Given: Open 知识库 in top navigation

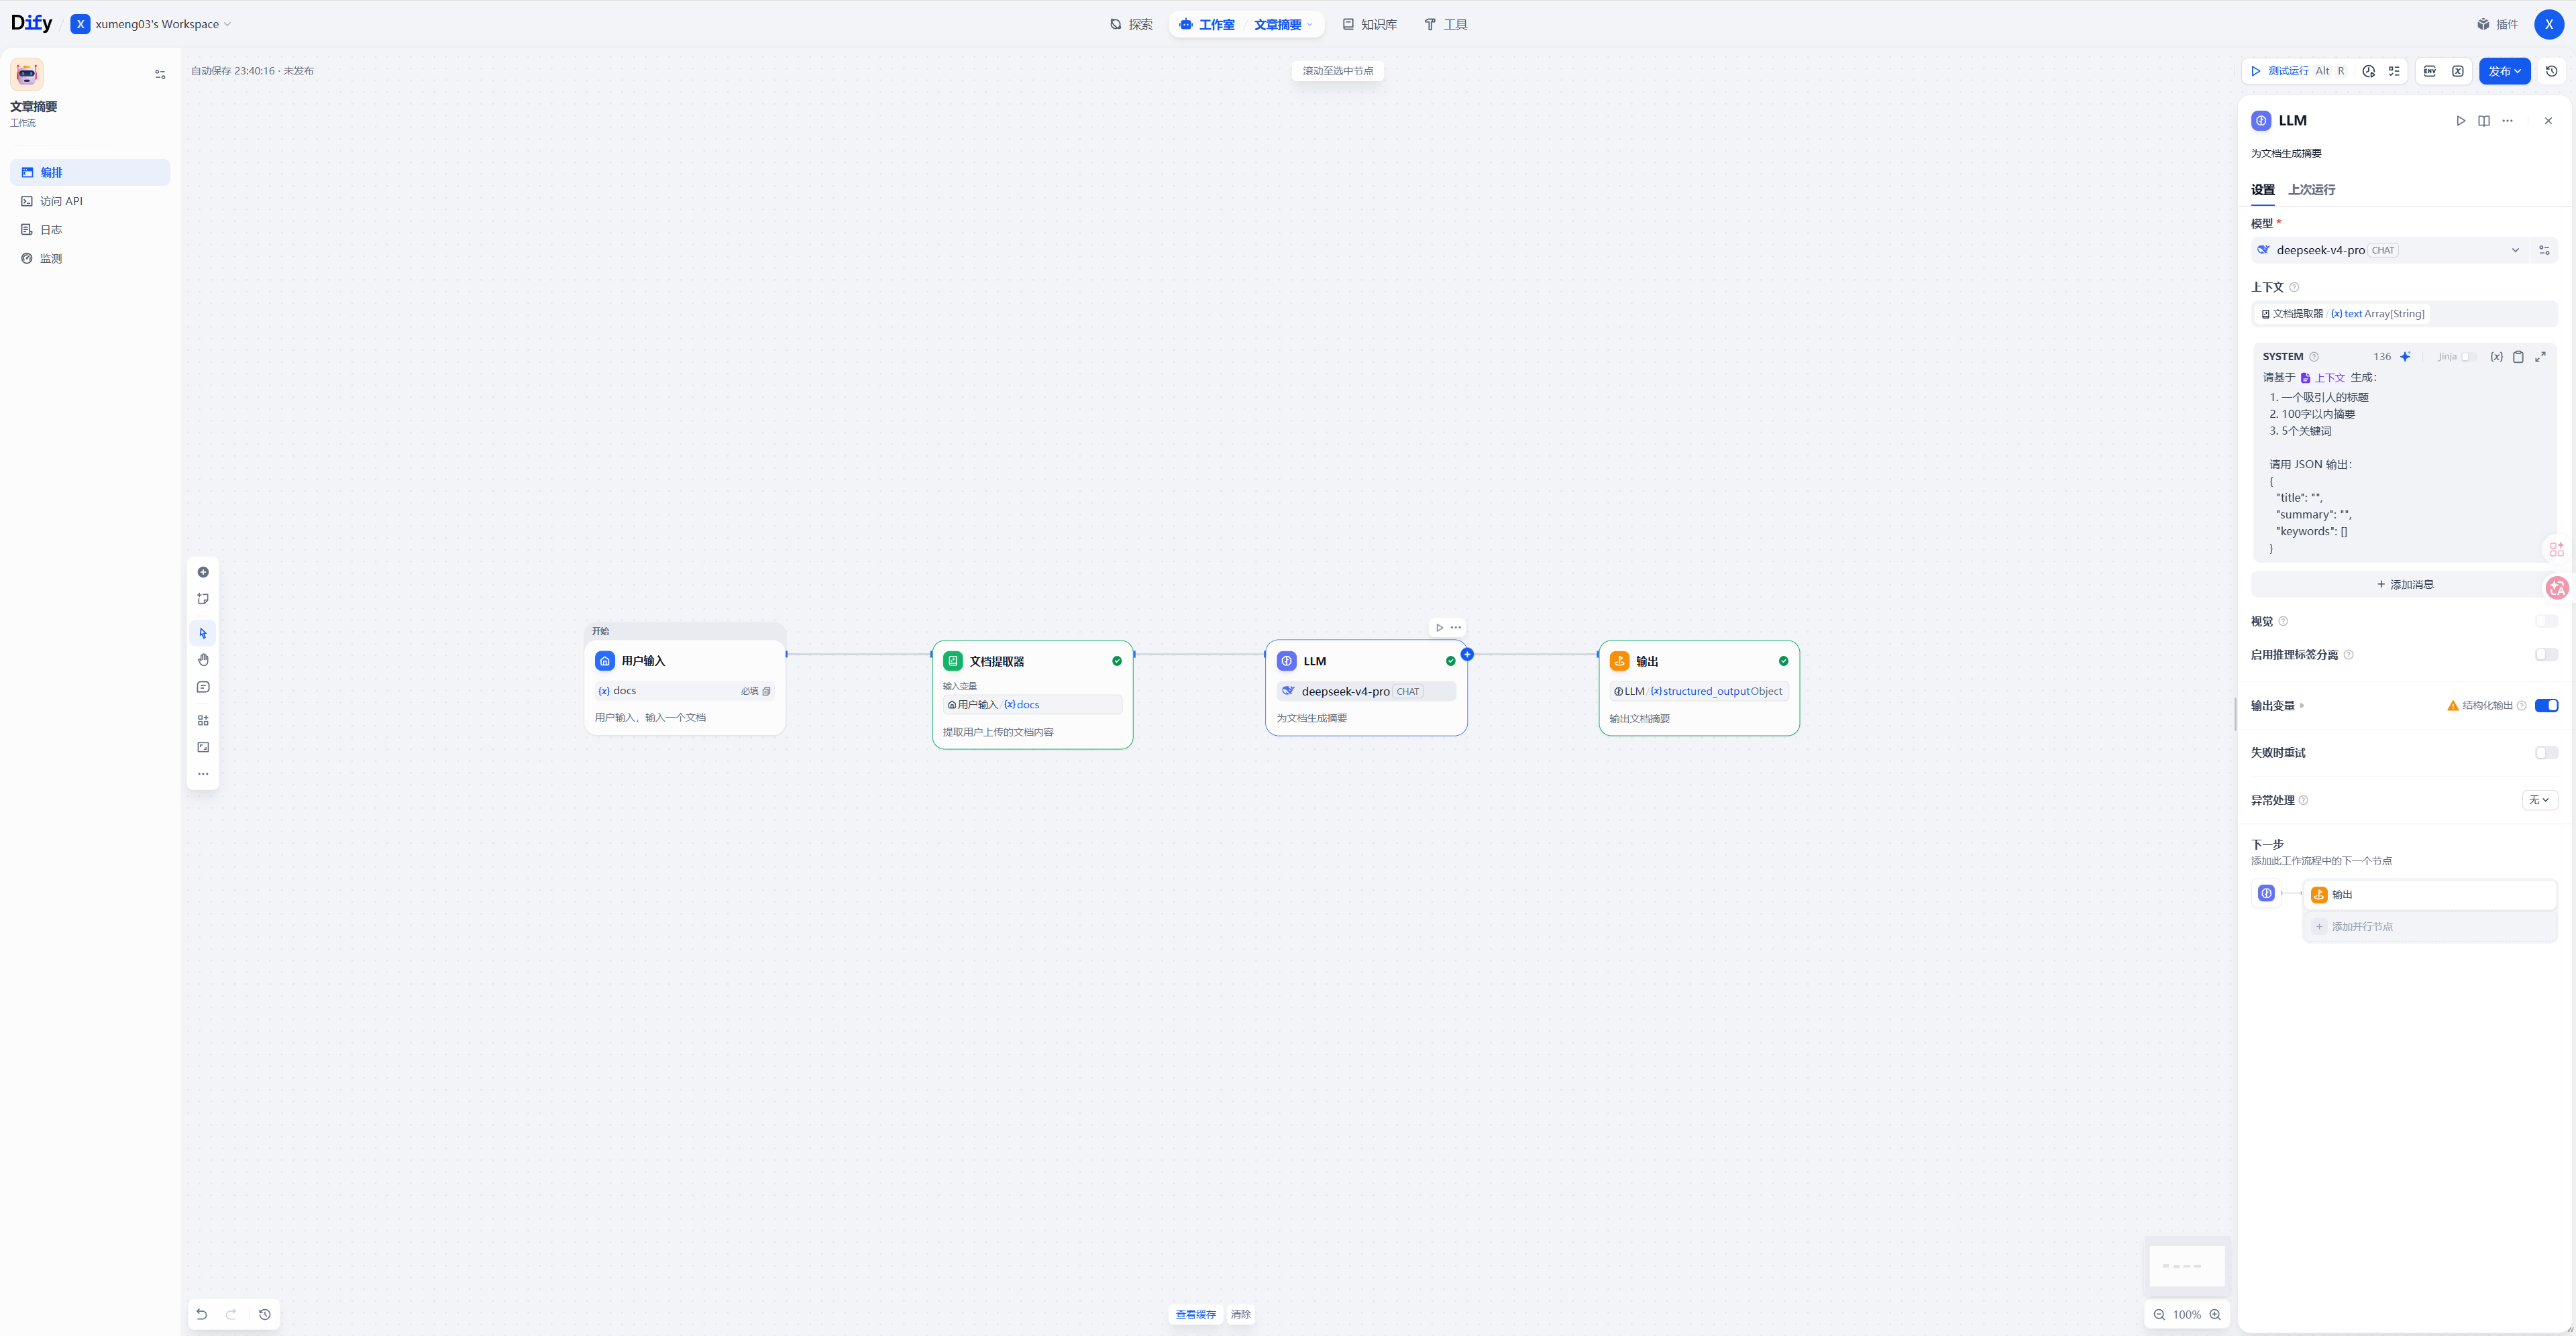Looking at the screenshot, I should click(1369, 24).
